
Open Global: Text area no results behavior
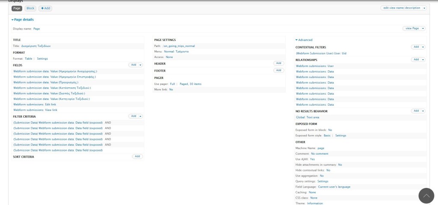[x=308, y=117]
